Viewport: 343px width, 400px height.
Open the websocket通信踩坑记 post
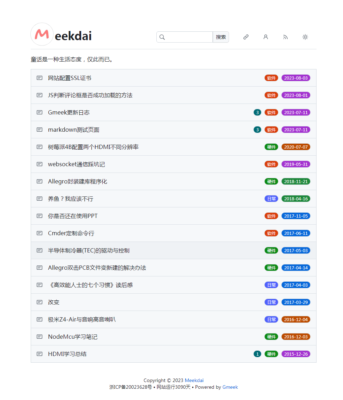click(77, 164)
